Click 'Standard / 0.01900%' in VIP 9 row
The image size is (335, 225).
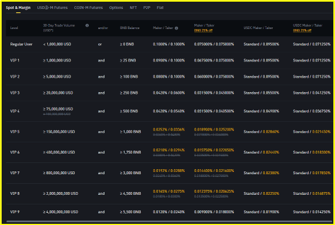click(261, 212)
